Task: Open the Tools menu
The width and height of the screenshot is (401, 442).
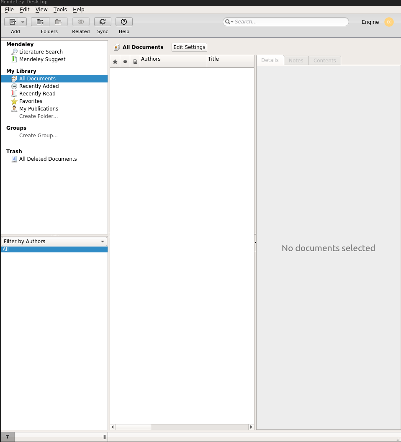Action: coord(60,9)
